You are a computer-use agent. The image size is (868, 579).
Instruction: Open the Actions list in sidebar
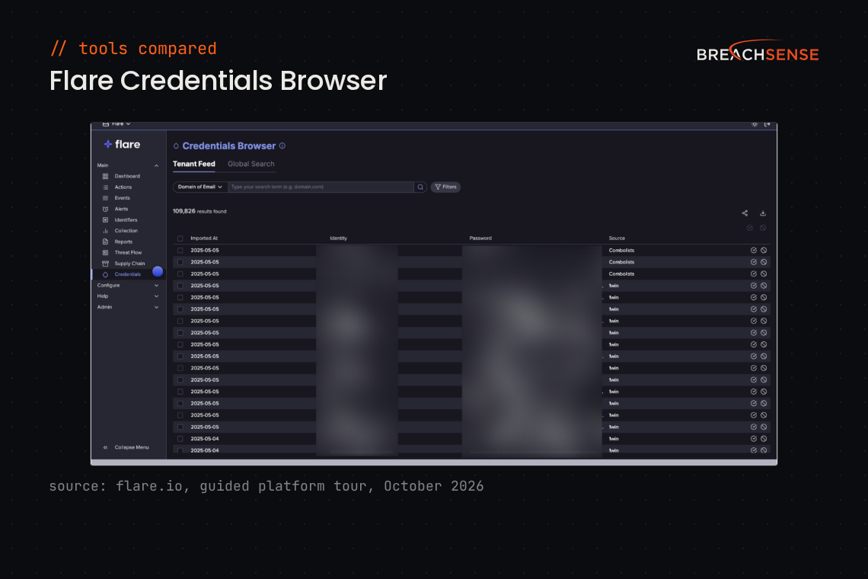coord(123,187)
